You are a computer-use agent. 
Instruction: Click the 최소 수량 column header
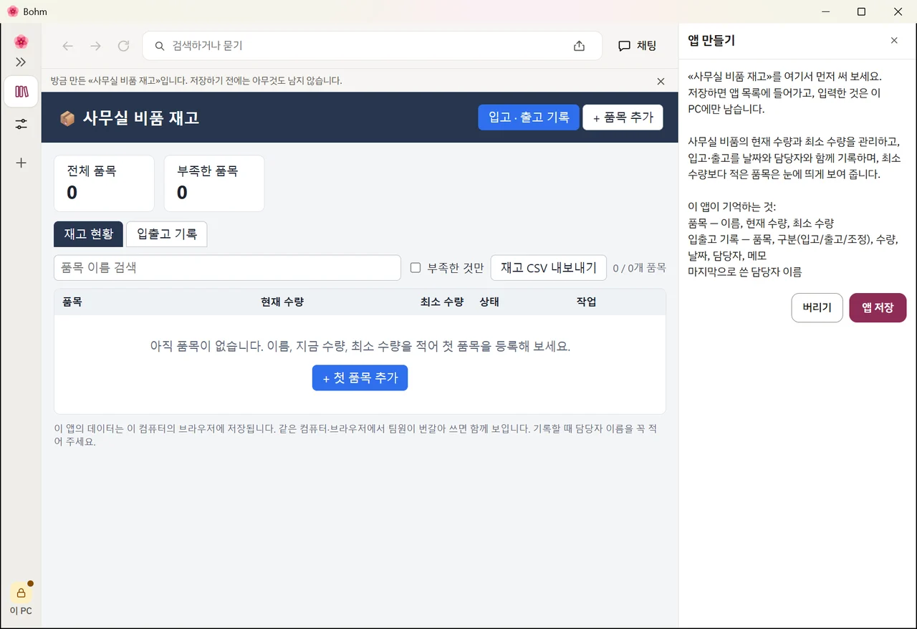pyautogui.click(x=442, y=302)
